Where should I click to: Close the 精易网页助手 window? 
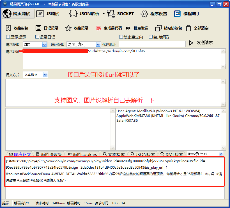[x=226, y=4]
